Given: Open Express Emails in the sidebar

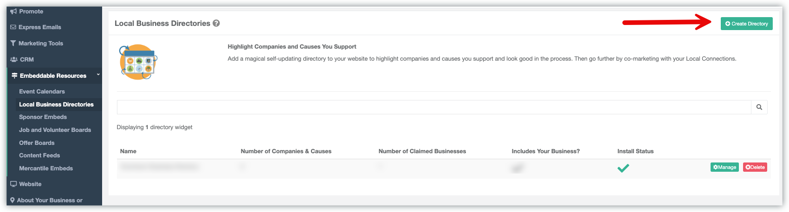Looking at the screenshot, I should [39, 27].
